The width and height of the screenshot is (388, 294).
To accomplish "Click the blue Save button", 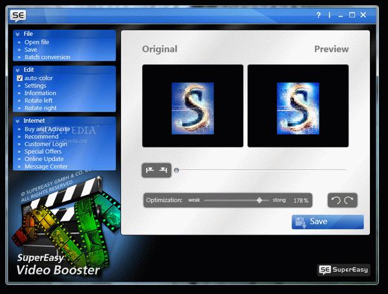I will (x=328, y=222).
